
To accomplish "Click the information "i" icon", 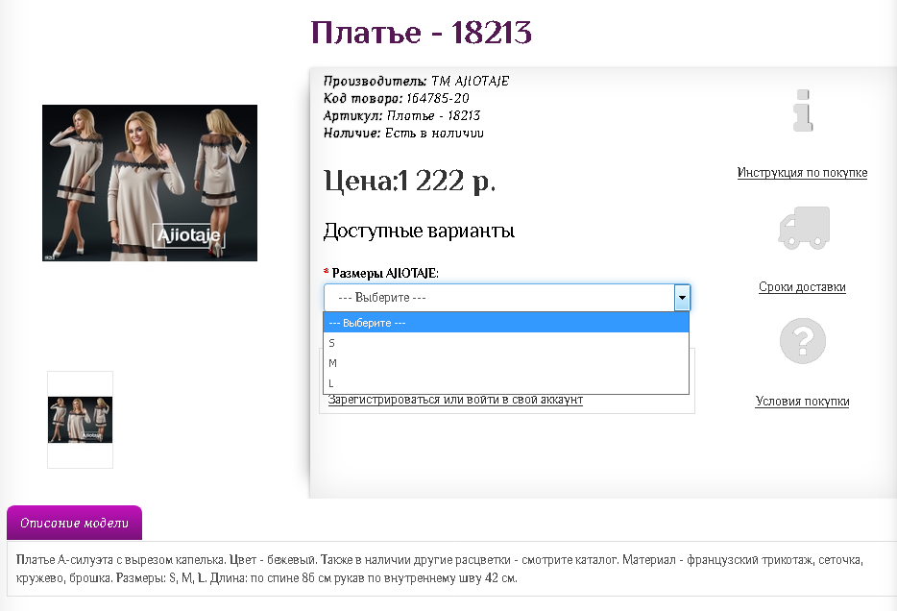I will pyautogui.click(x=802, y=111).
